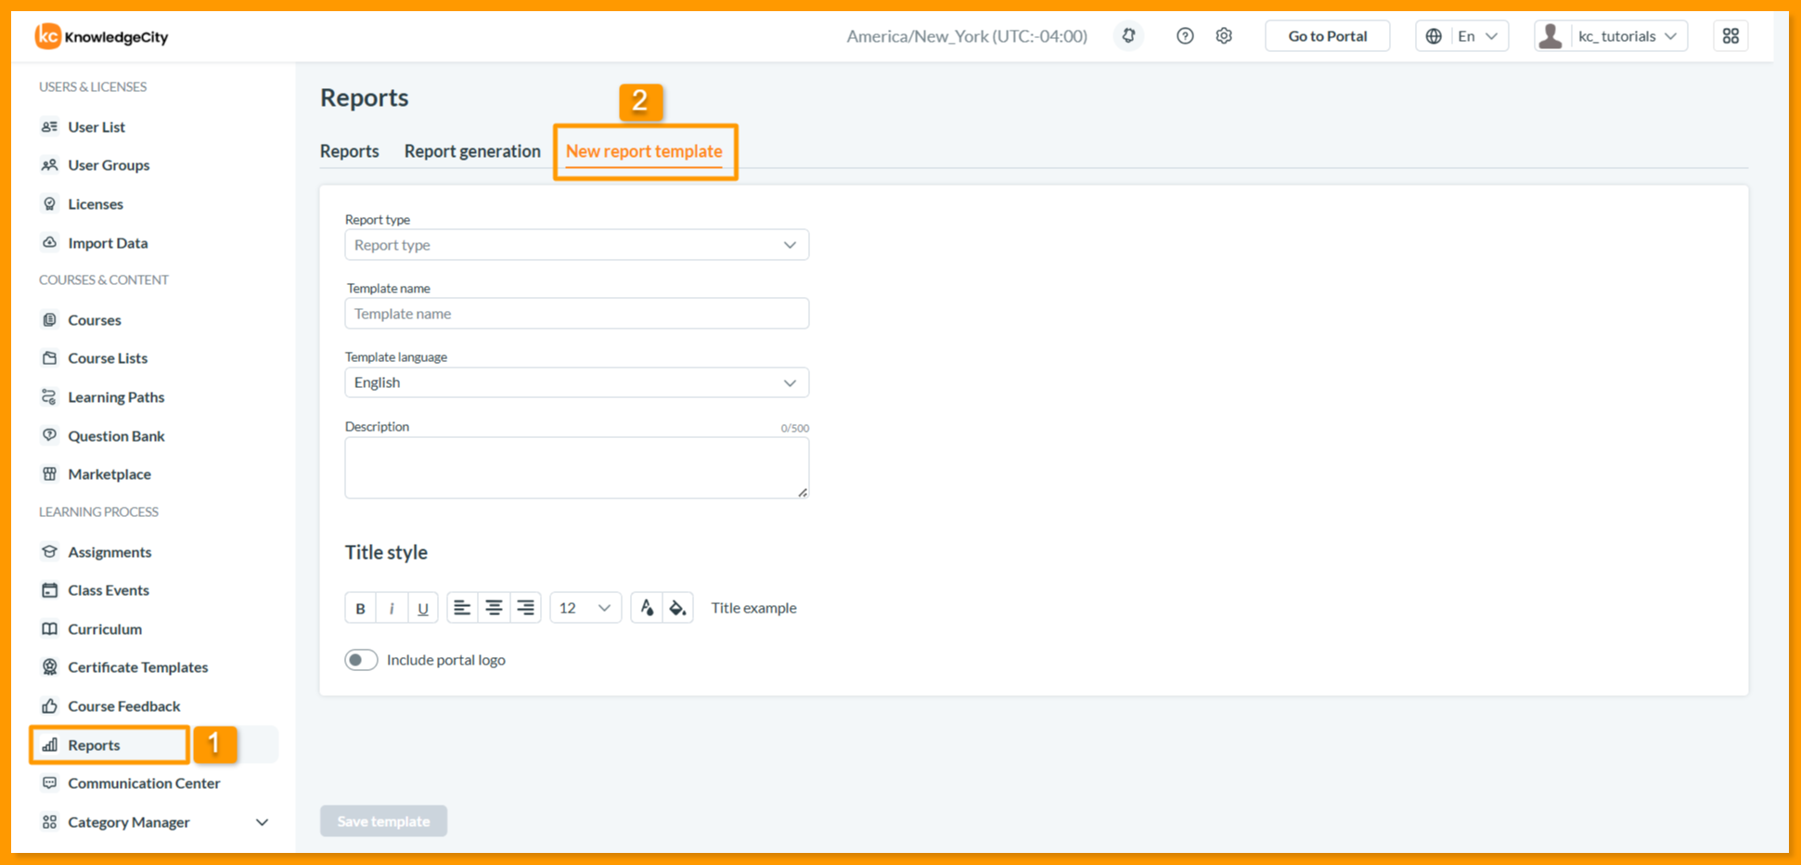Open Learning Paths in sidebar

(116, 397)
